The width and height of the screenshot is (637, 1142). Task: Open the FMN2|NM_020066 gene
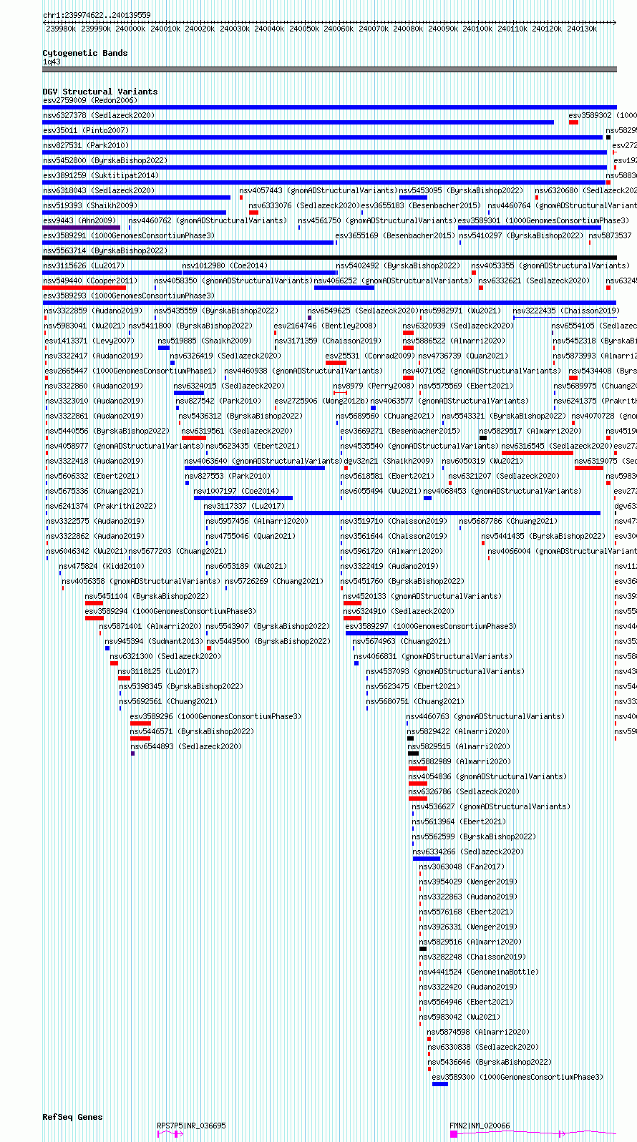(x=533, y=1133)
